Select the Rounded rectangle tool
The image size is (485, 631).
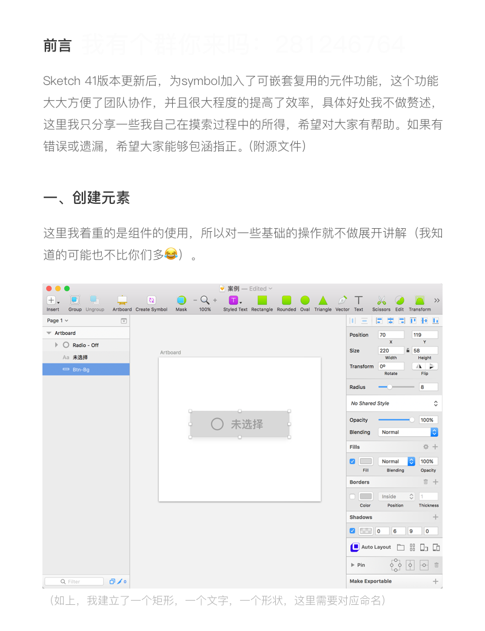point(286,300)
